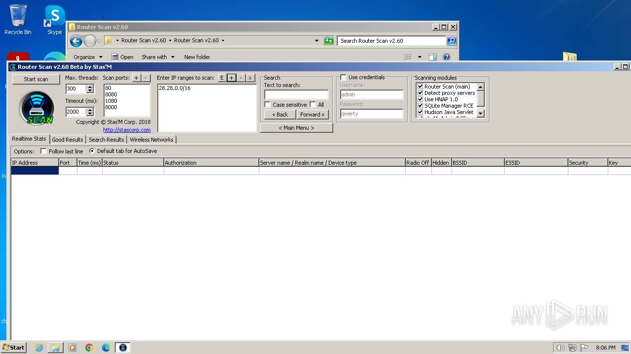Image resolution: width=631 pixels, height=354 pixels.
Task: Click the refresh icon in Explorer address bar
Action: tap(329, 41)
